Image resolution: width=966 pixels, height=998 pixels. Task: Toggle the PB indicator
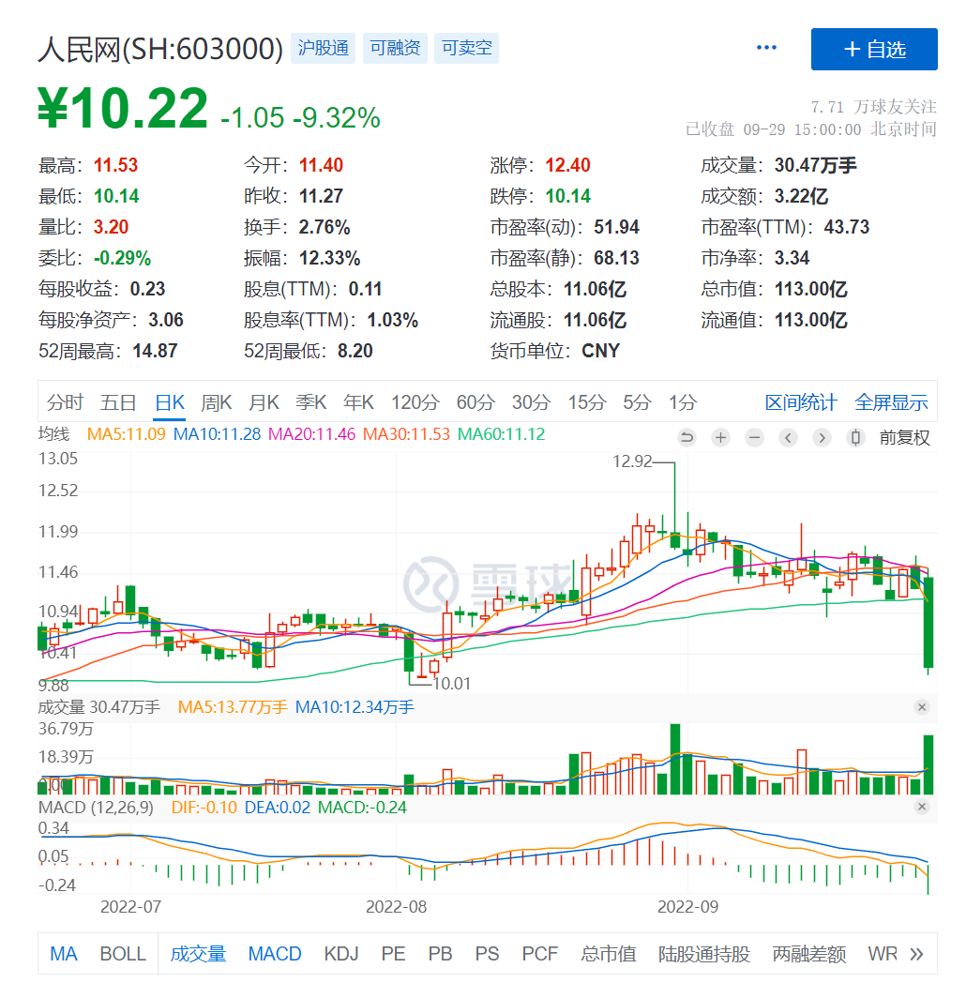440,953
